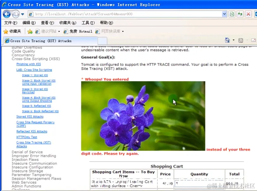
Task: Open LAB: Cross Site Scripting lesson
Action: (x=34, y=70)
